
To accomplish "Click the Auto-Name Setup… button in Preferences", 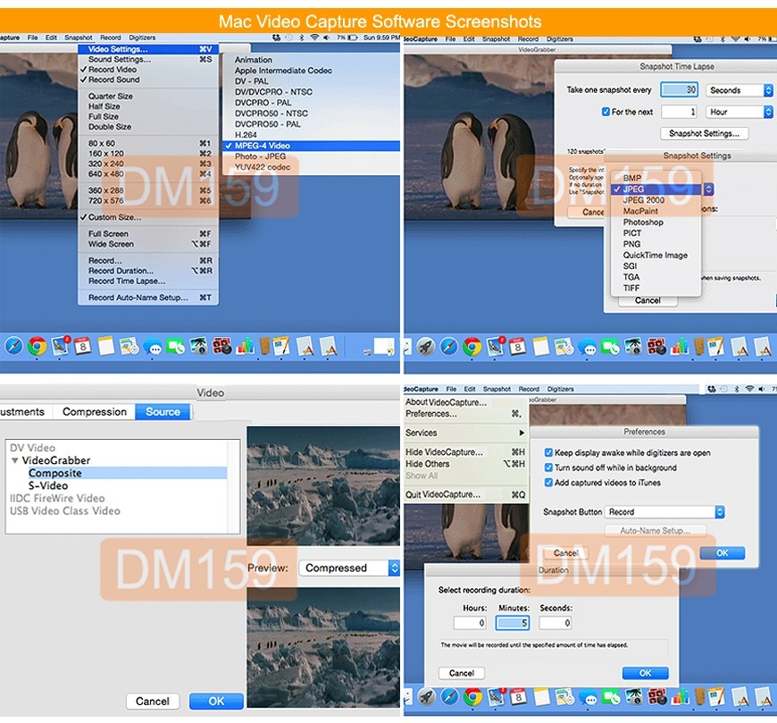I will (x=656, y=531).
